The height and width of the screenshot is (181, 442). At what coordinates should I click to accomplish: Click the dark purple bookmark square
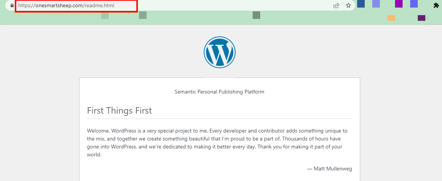click(x=422, y=18)
